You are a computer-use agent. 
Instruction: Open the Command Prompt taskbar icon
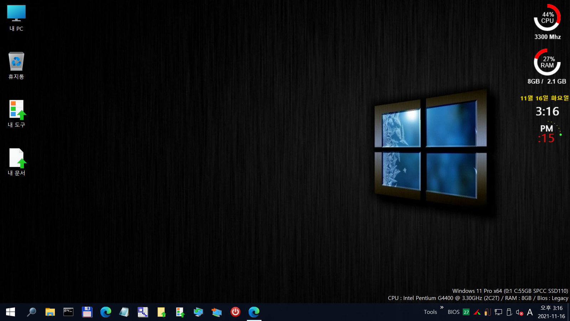coord(68,312)
